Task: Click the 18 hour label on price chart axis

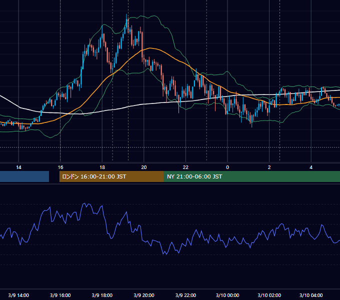Action: tap(102, 167)
